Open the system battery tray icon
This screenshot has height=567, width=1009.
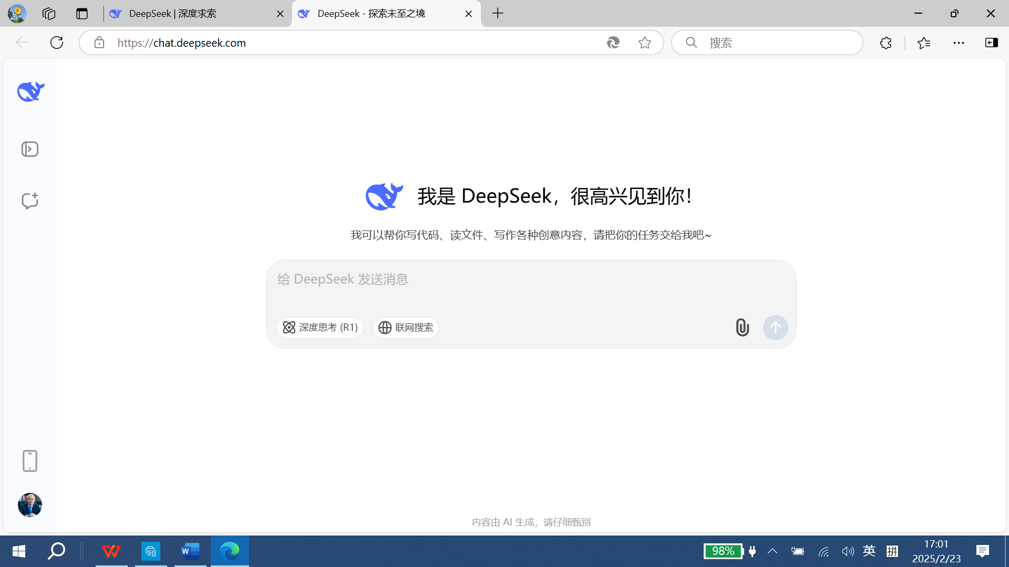tap(798, 551)
